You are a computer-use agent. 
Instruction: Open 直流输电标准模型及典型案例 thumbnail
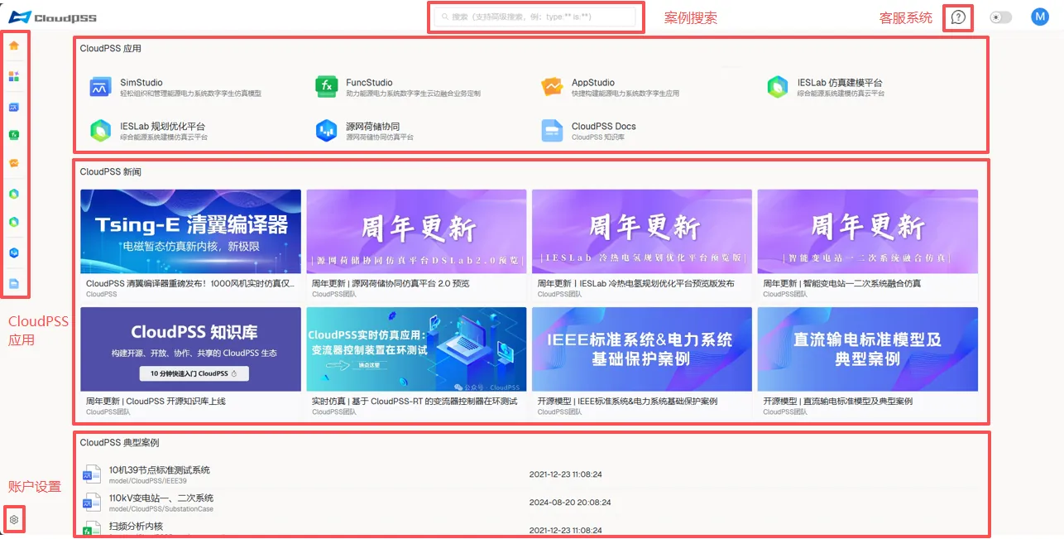[x=868, y=349]
